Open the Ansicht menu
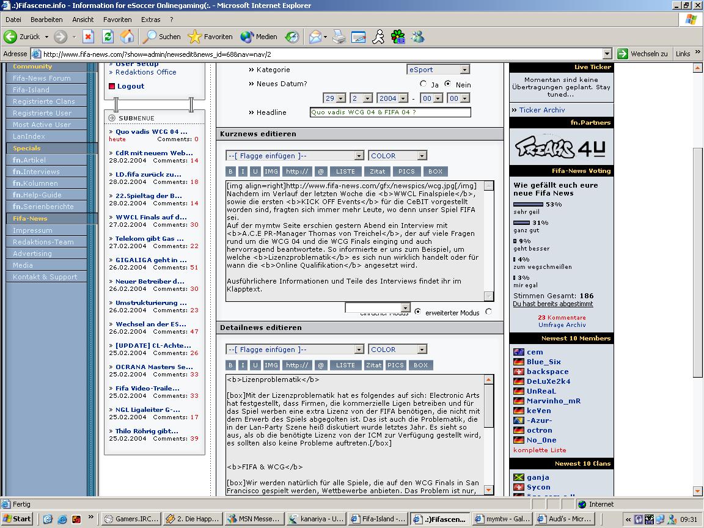Screen dimensions: 704x528 click(x=83, y=20)
